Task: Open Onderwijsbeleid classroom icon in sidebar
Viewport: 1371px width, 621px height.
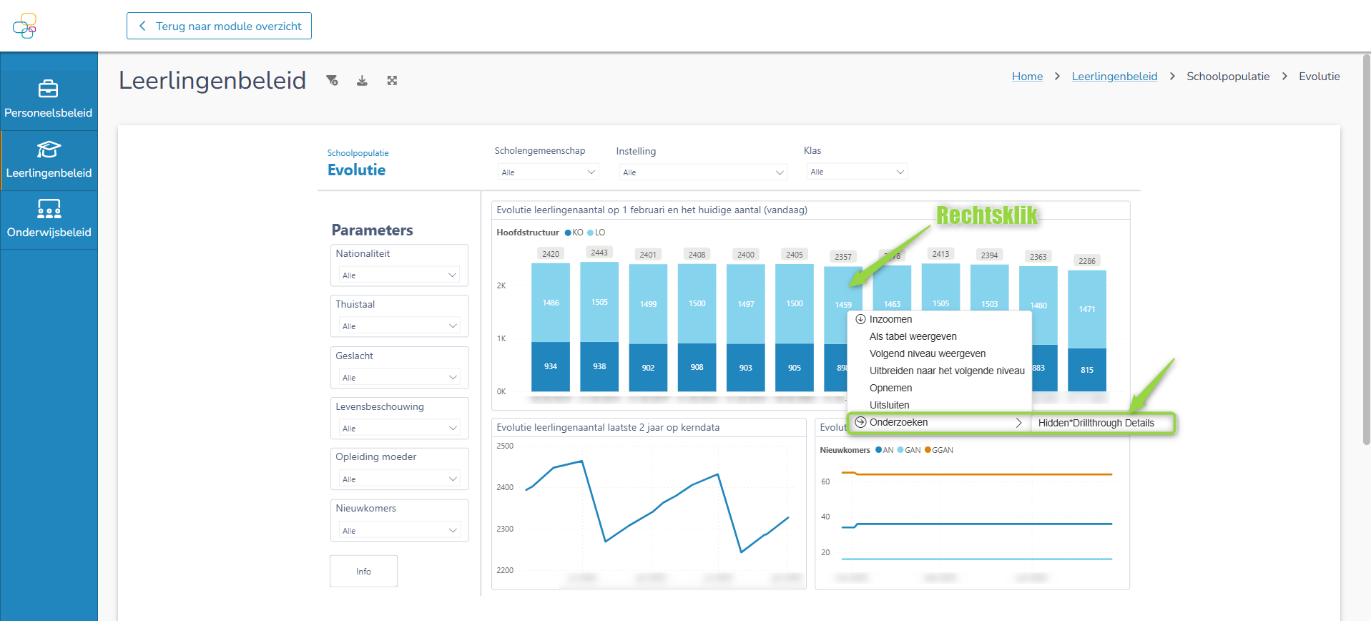Action: point(49,208)
